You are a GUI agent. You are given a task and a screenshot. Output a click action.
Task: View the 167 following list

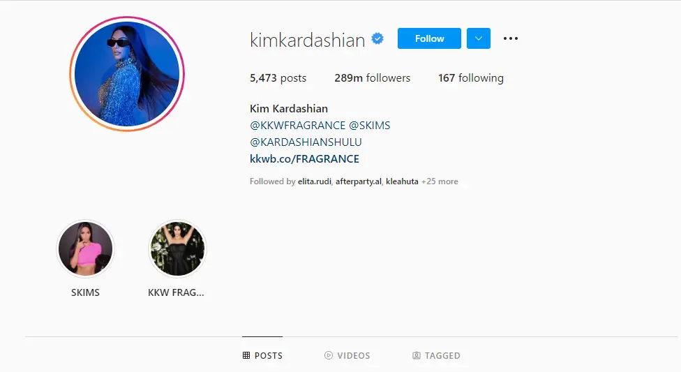coord(471,77)
